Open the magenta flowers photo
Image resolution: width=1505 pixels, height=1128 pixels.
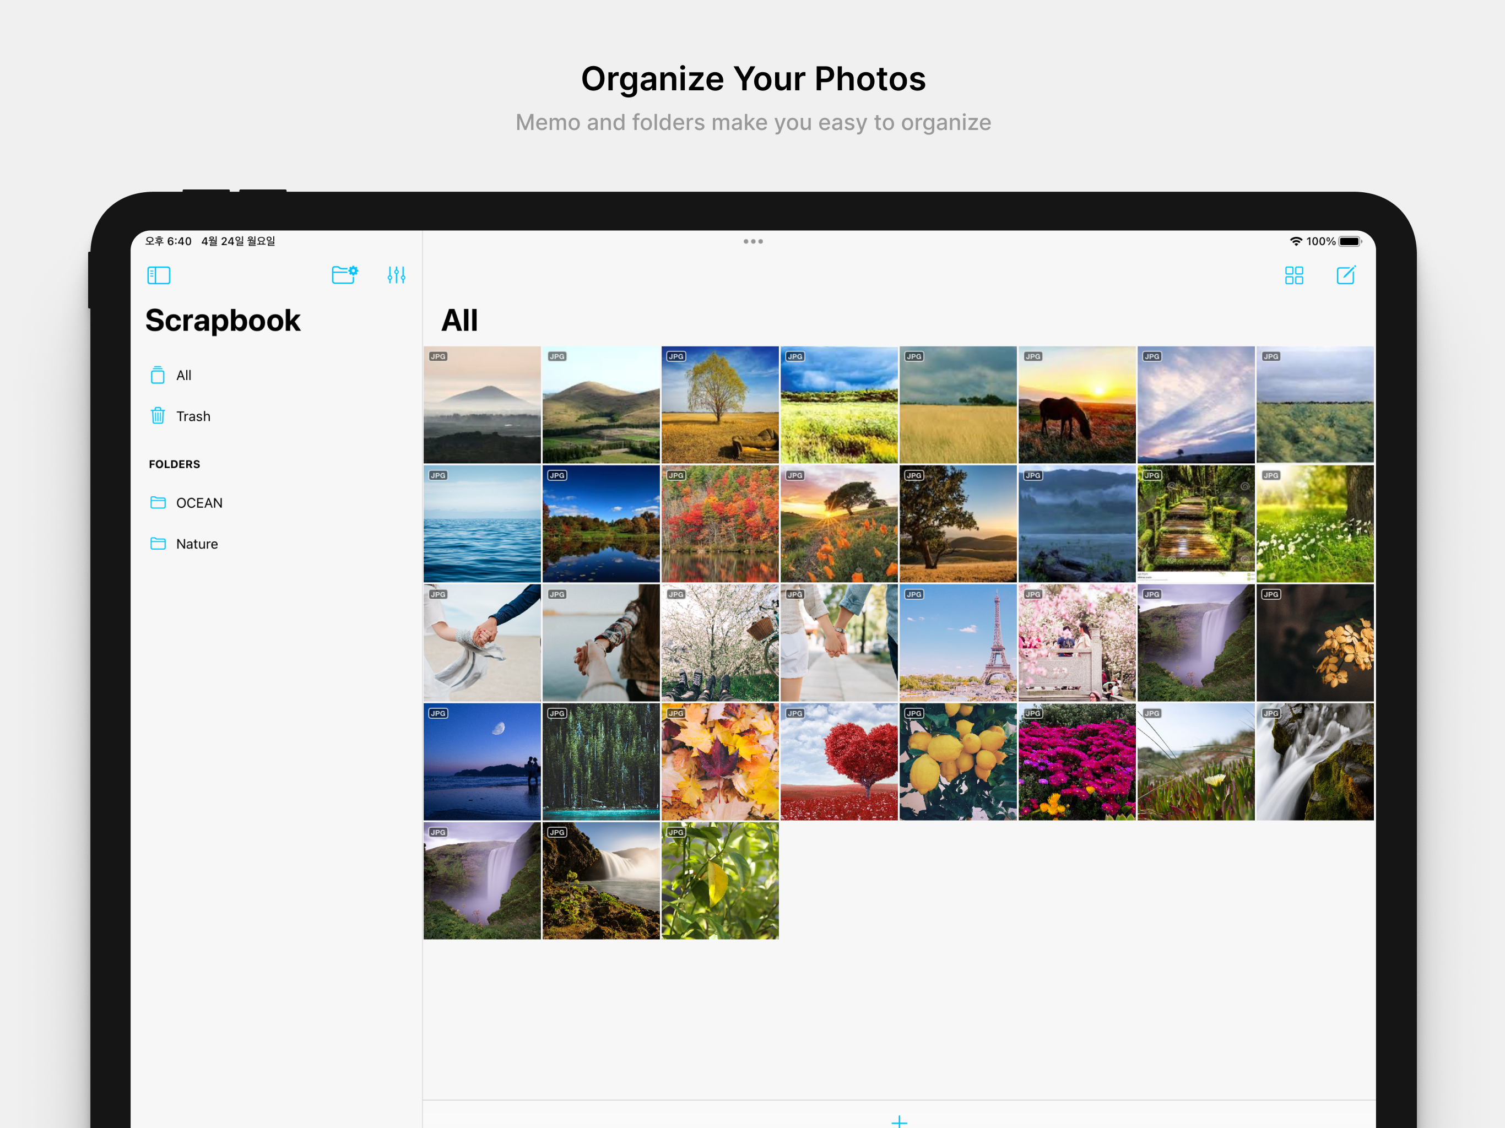point(1076,761)
